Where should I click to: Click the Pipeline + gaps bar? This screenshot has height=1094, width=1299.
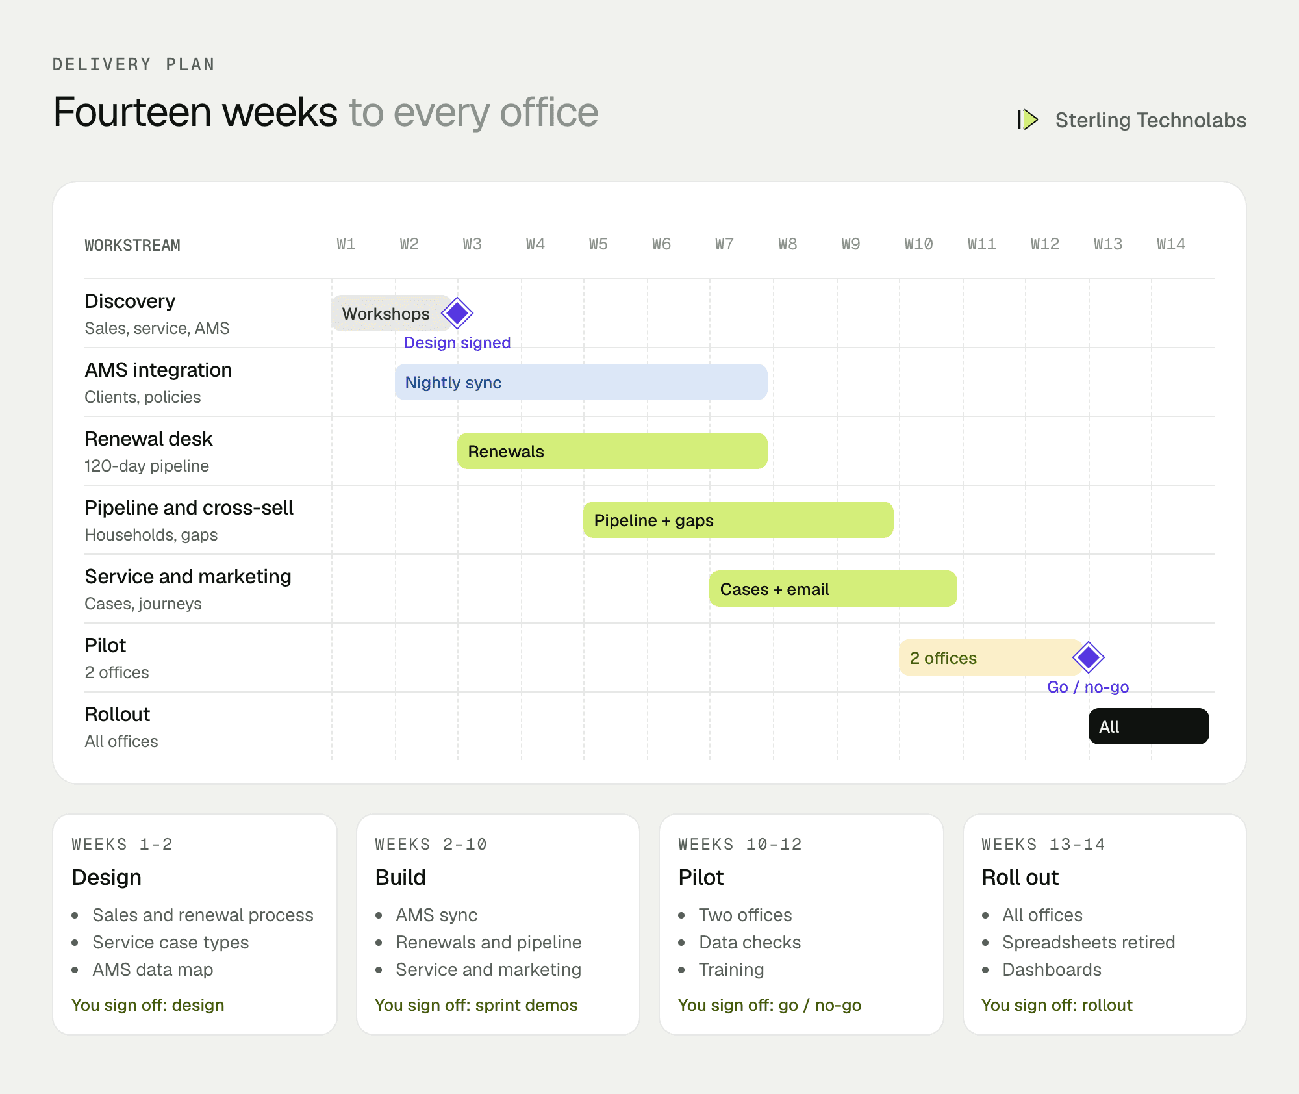coord(738,520)
